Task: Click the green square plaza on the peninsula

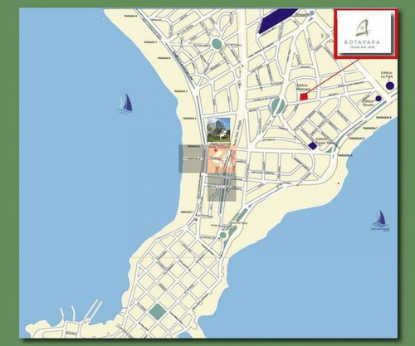Action: 158,312
